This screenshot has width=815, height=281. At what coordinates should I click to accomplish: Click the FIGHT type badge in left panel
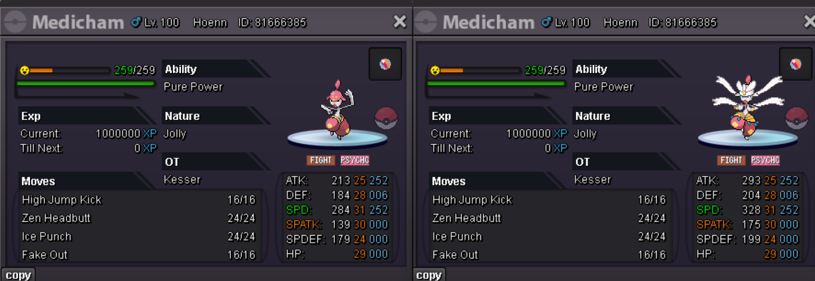(321, 160)
